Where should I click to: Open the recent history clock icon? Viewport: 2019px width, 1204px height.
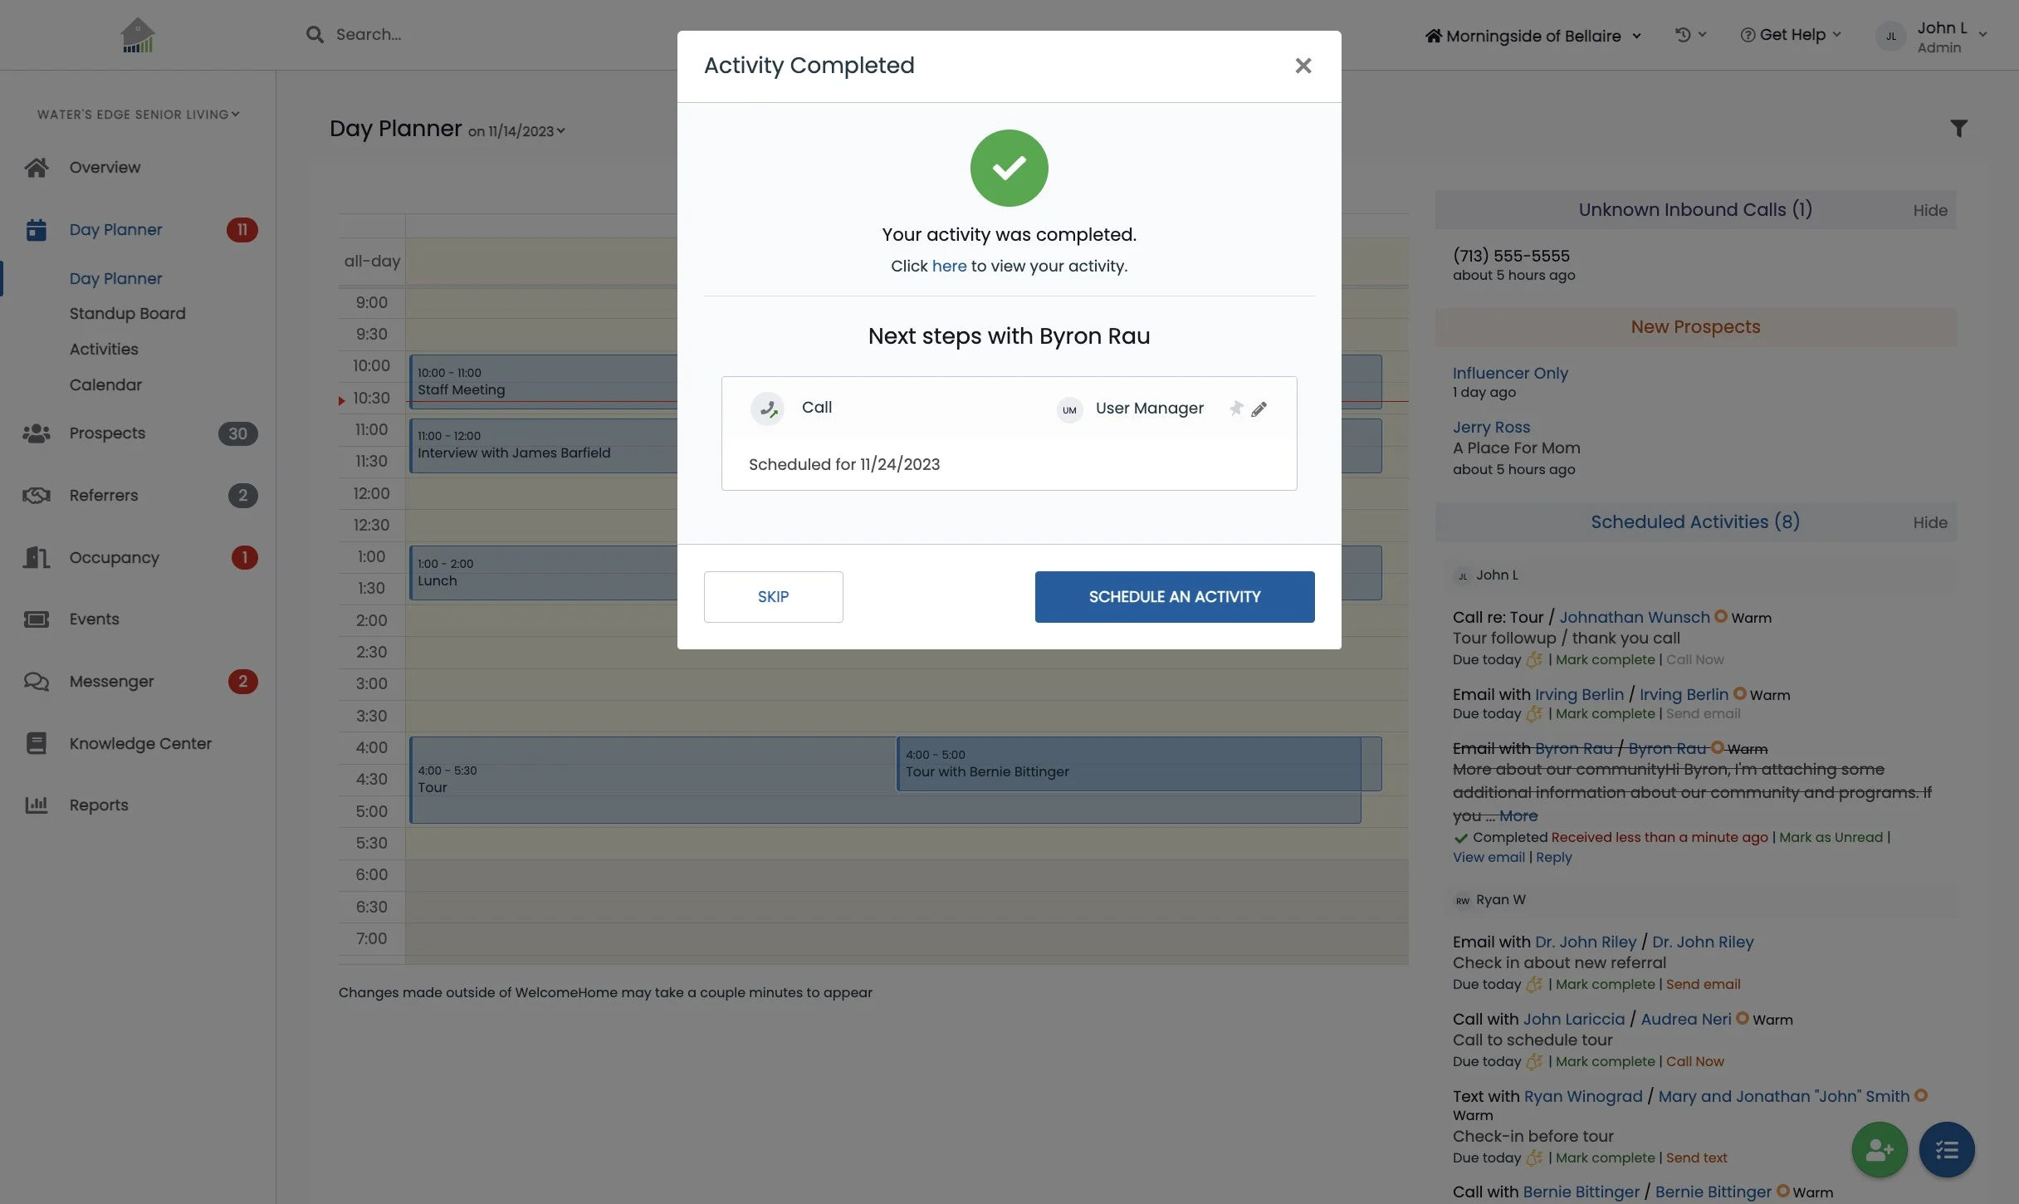click(x=1684, y=35)
